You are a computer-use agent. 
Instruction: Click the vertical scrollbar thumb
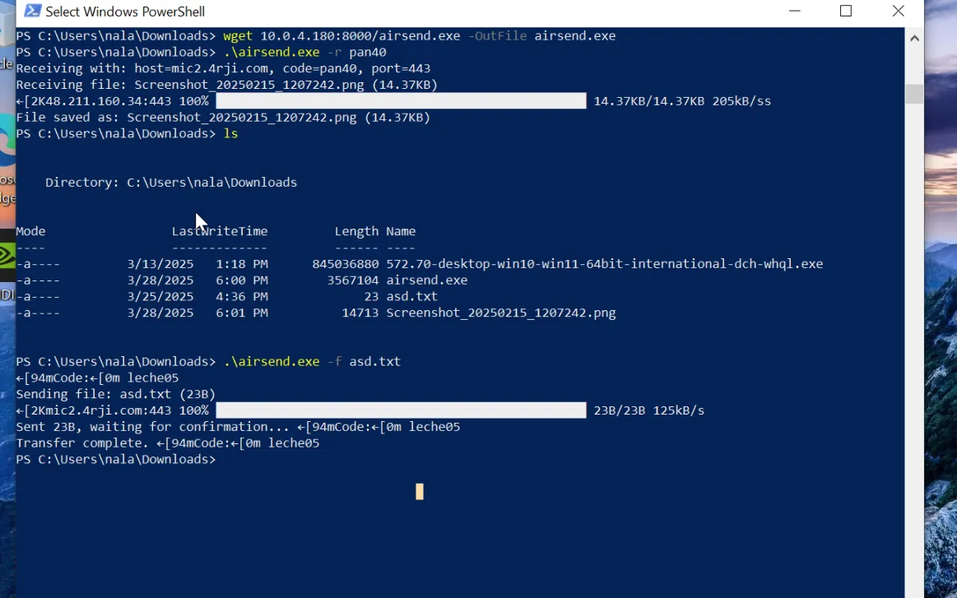pos(914,93)
